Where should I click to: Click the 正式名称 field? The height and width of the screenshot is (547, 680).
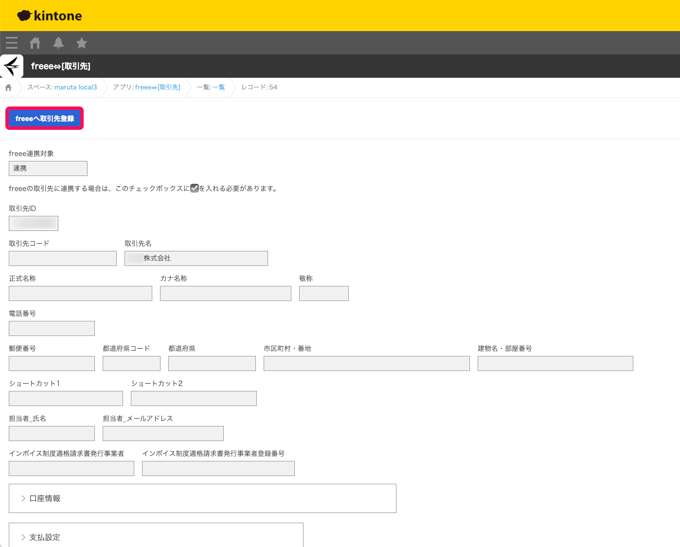[x=80, y=293]
